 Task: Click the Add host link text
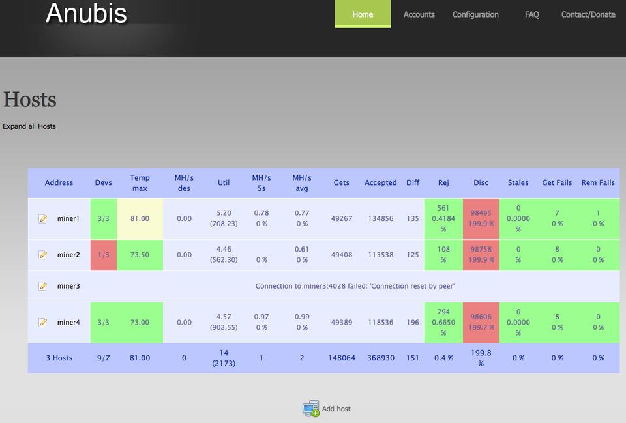tap(336, 409)
